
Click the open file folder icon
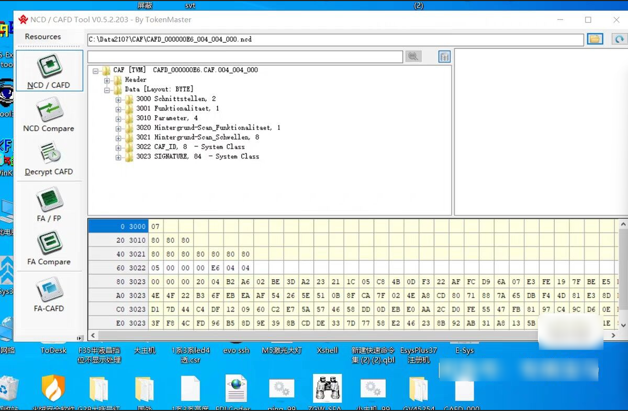[x=595, y=39]
